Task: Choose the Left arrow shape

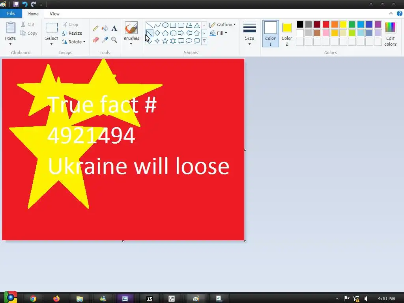Action: click(x=189, y=33)
